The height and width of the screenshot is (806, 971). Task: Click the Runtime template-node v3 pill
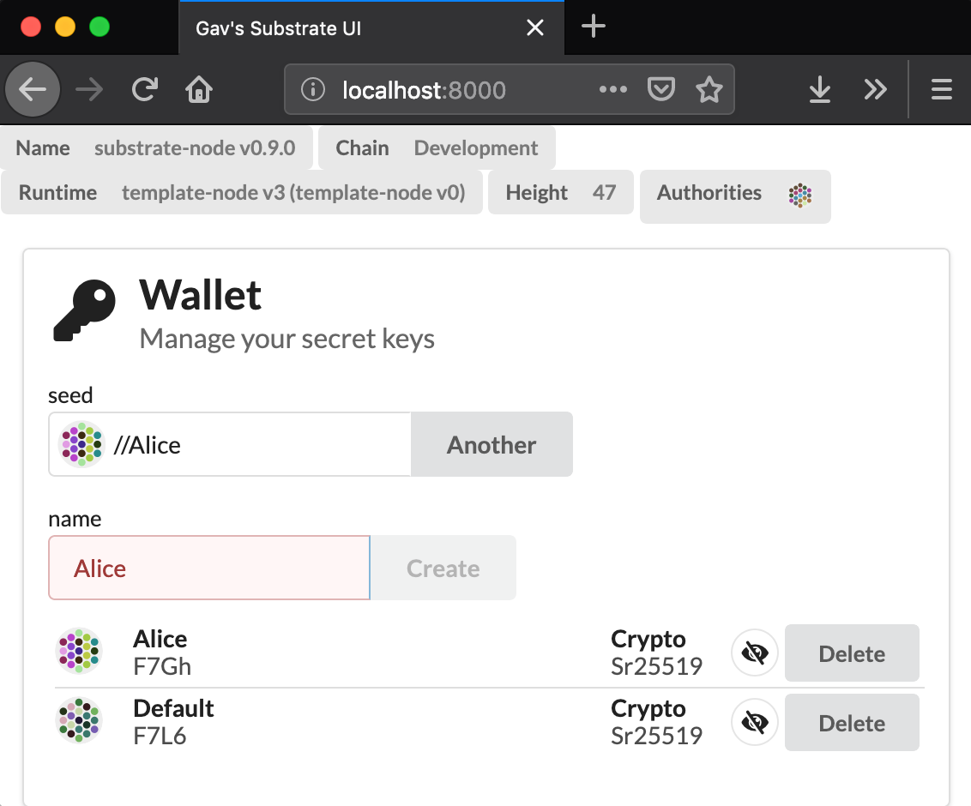tap(242, 193)
